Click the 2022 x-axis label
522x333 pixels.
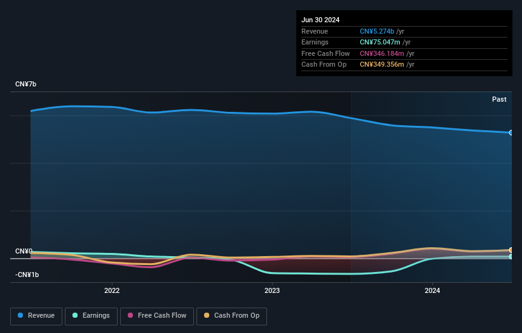point(112,290)
